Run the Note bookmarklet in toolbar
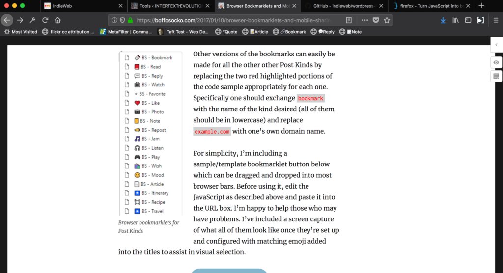Viewport: 503px width, 273px height. [350, 32]
